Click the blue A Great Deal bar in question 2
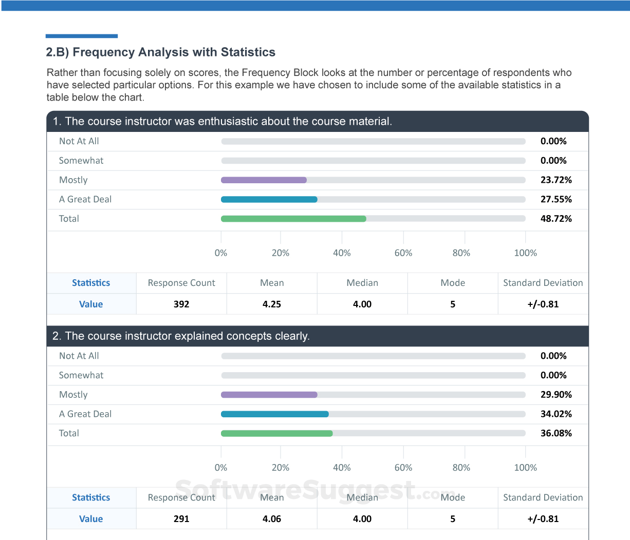Image resolution: width=630 pixels, height=540 pixels. click(x=274, y=414)
